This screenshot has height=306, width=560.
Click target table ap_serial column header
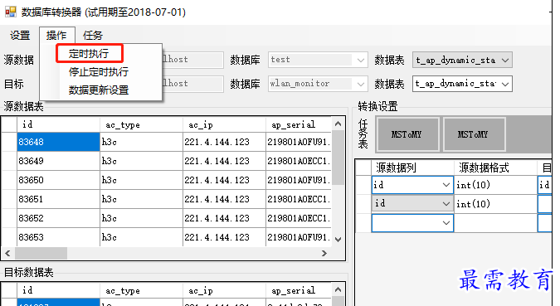(299, 290)
